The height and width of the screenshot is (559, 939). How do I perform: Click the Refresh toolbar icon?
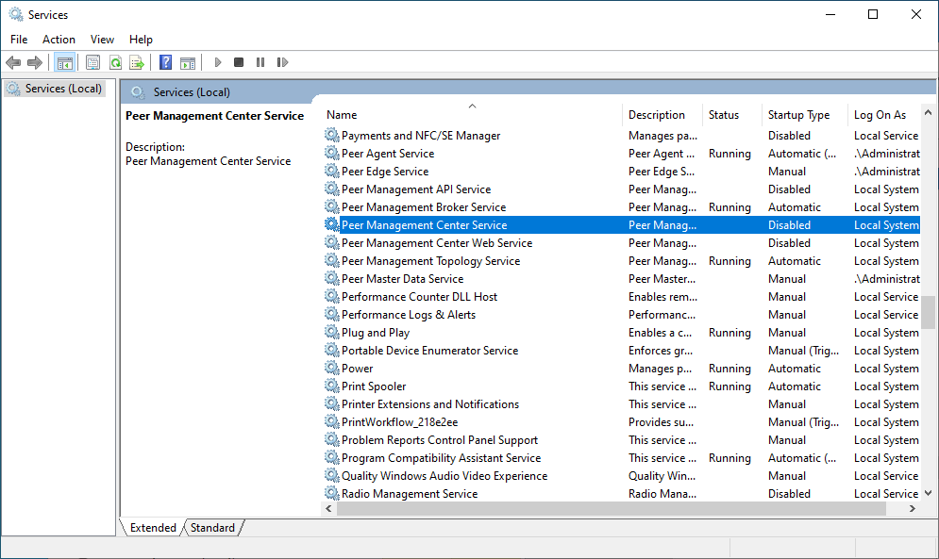(115, 62)
